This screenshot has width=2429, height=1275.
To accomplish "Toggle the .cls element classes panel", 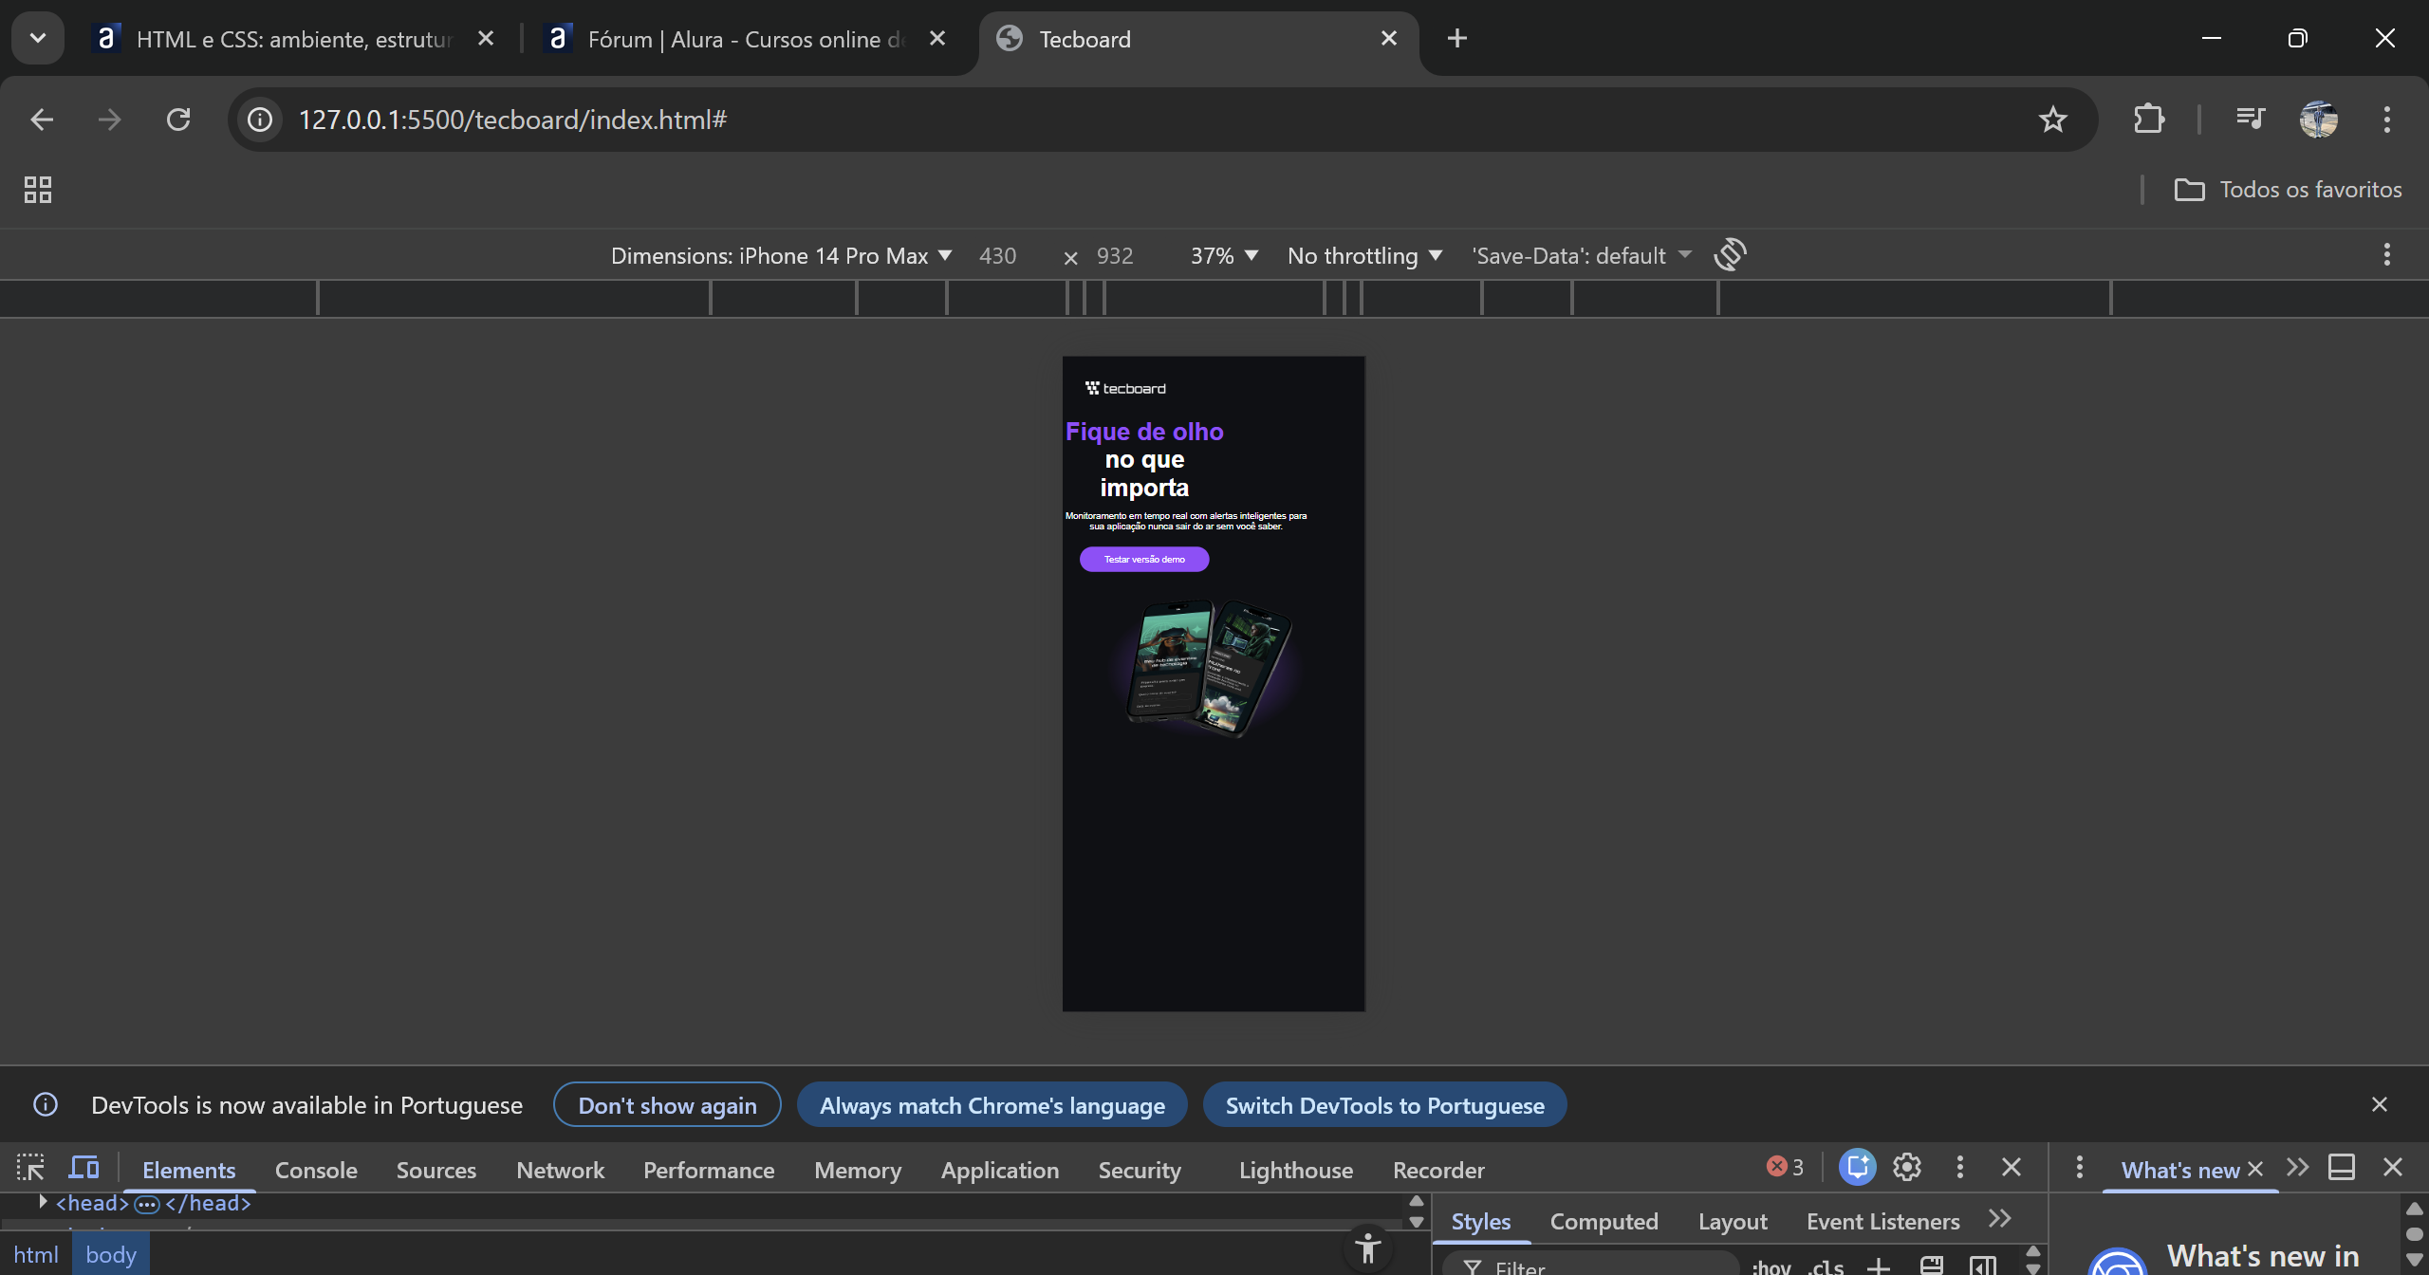I will click(1826, 1266).
